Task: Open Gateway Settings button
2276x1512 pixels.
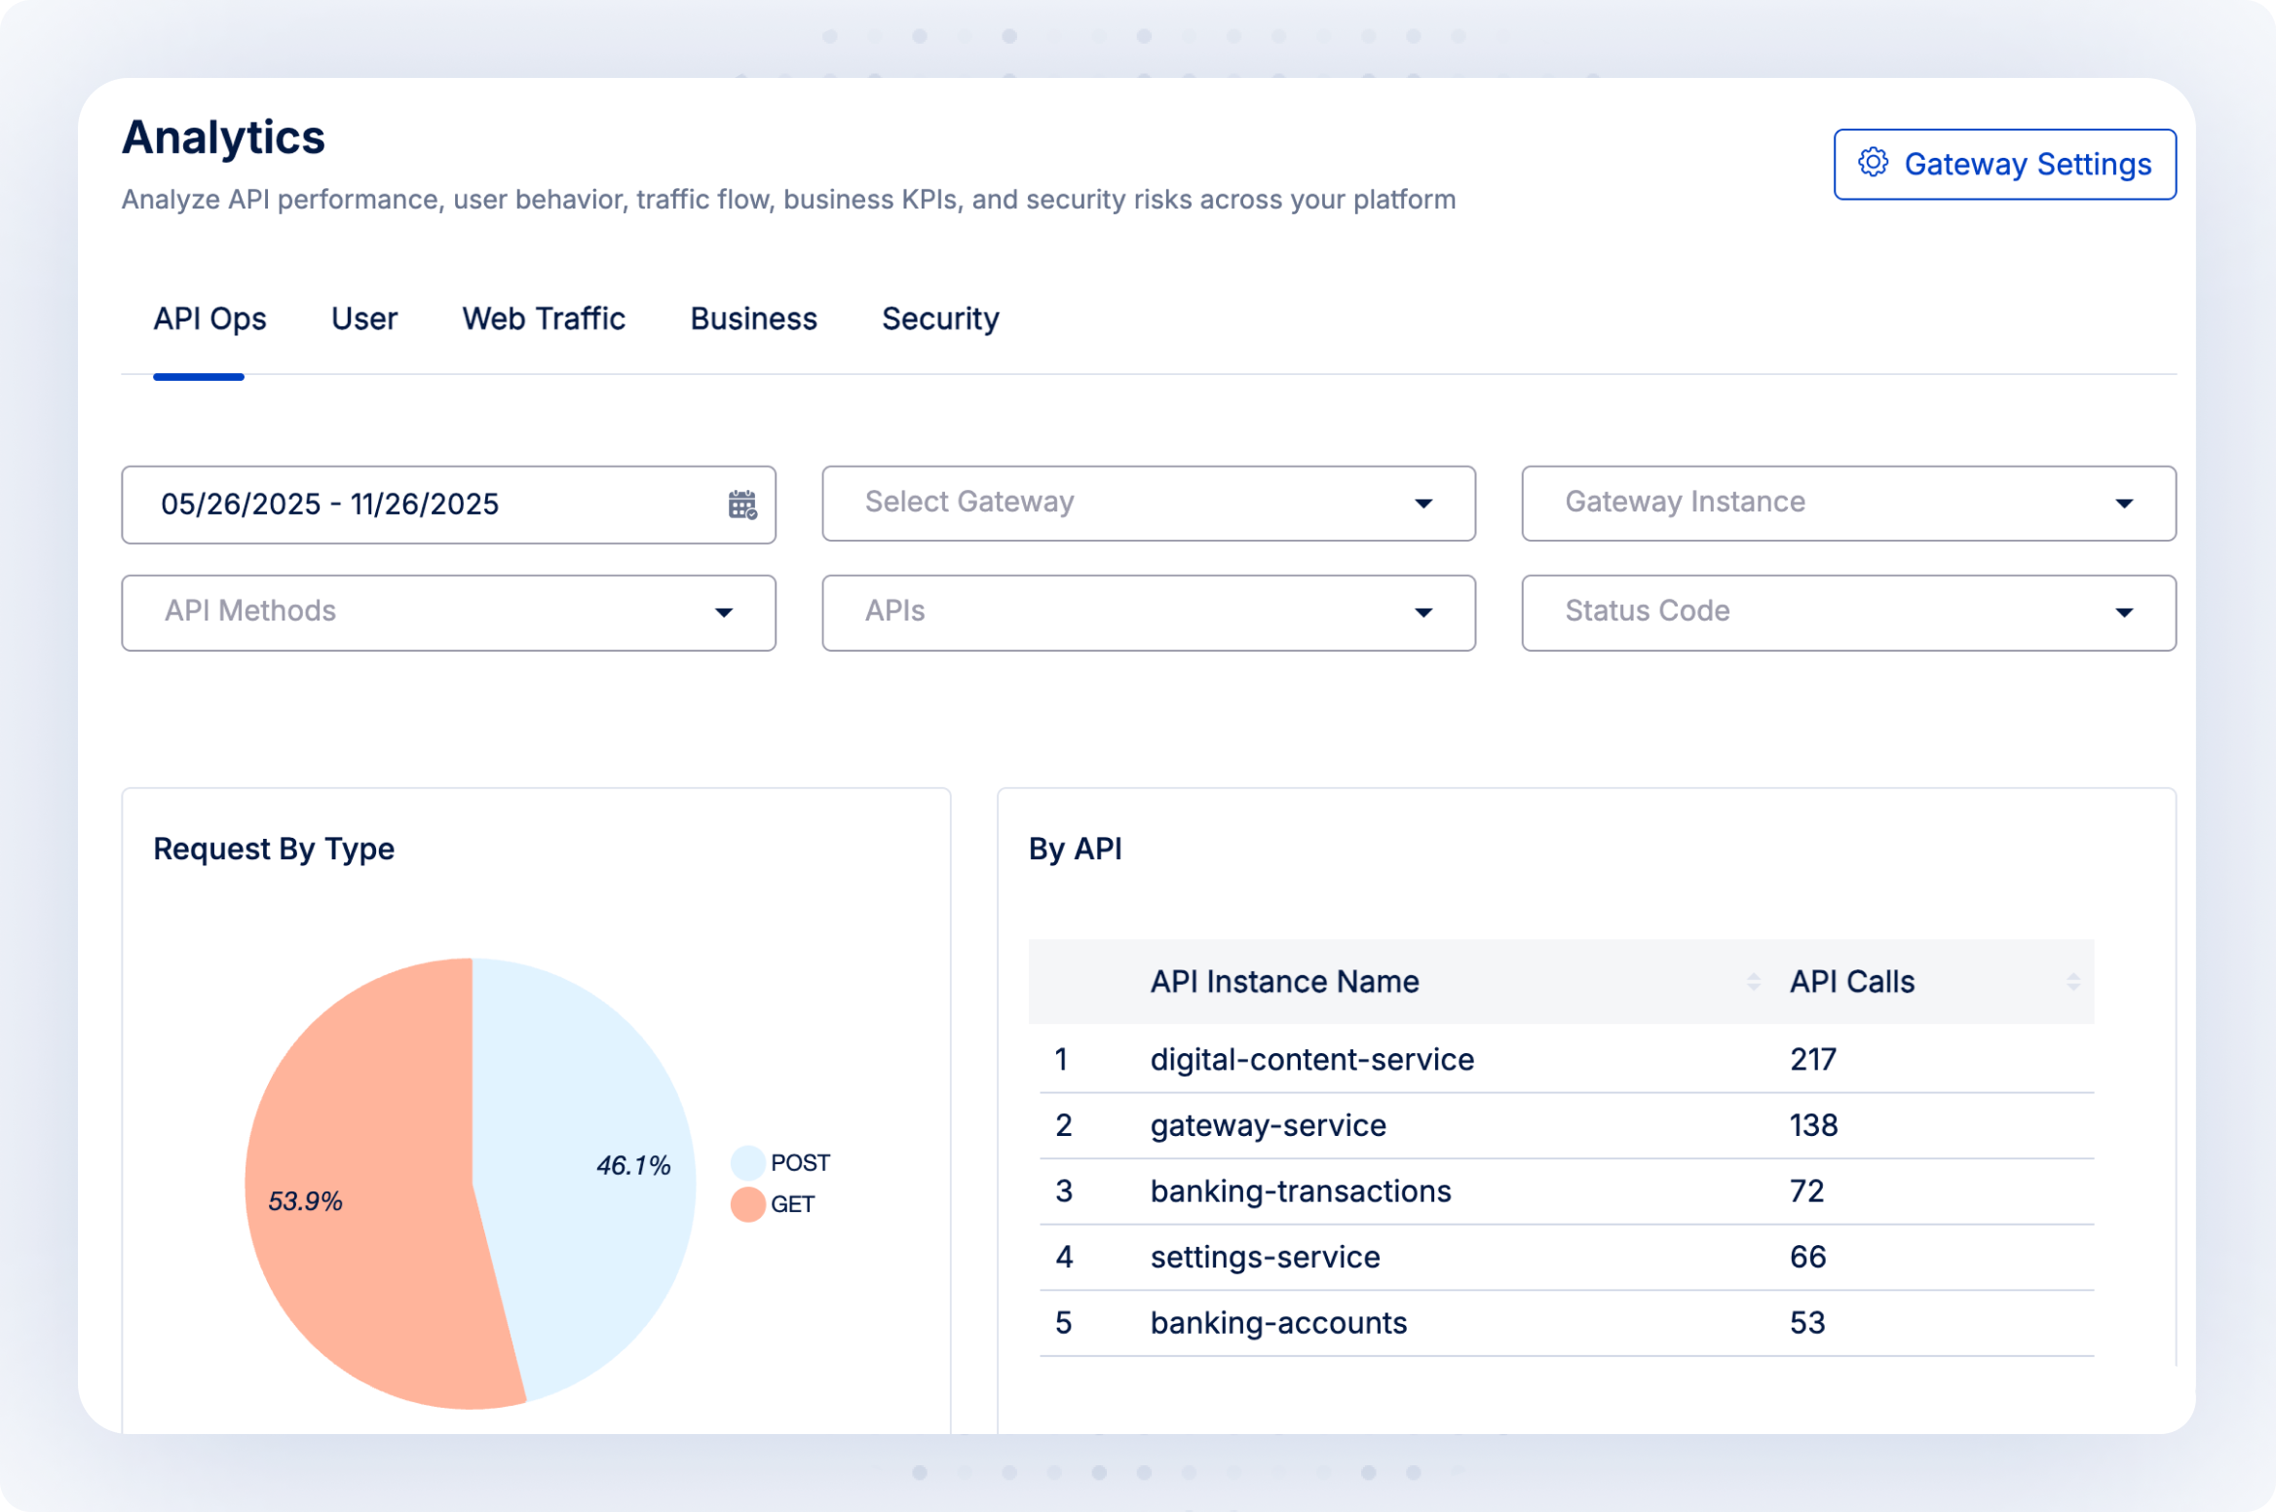Action: tap(2003, 164)
